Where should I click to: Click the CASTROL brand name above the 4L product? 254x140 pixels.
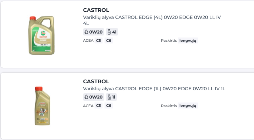click(x=96, y=10)
